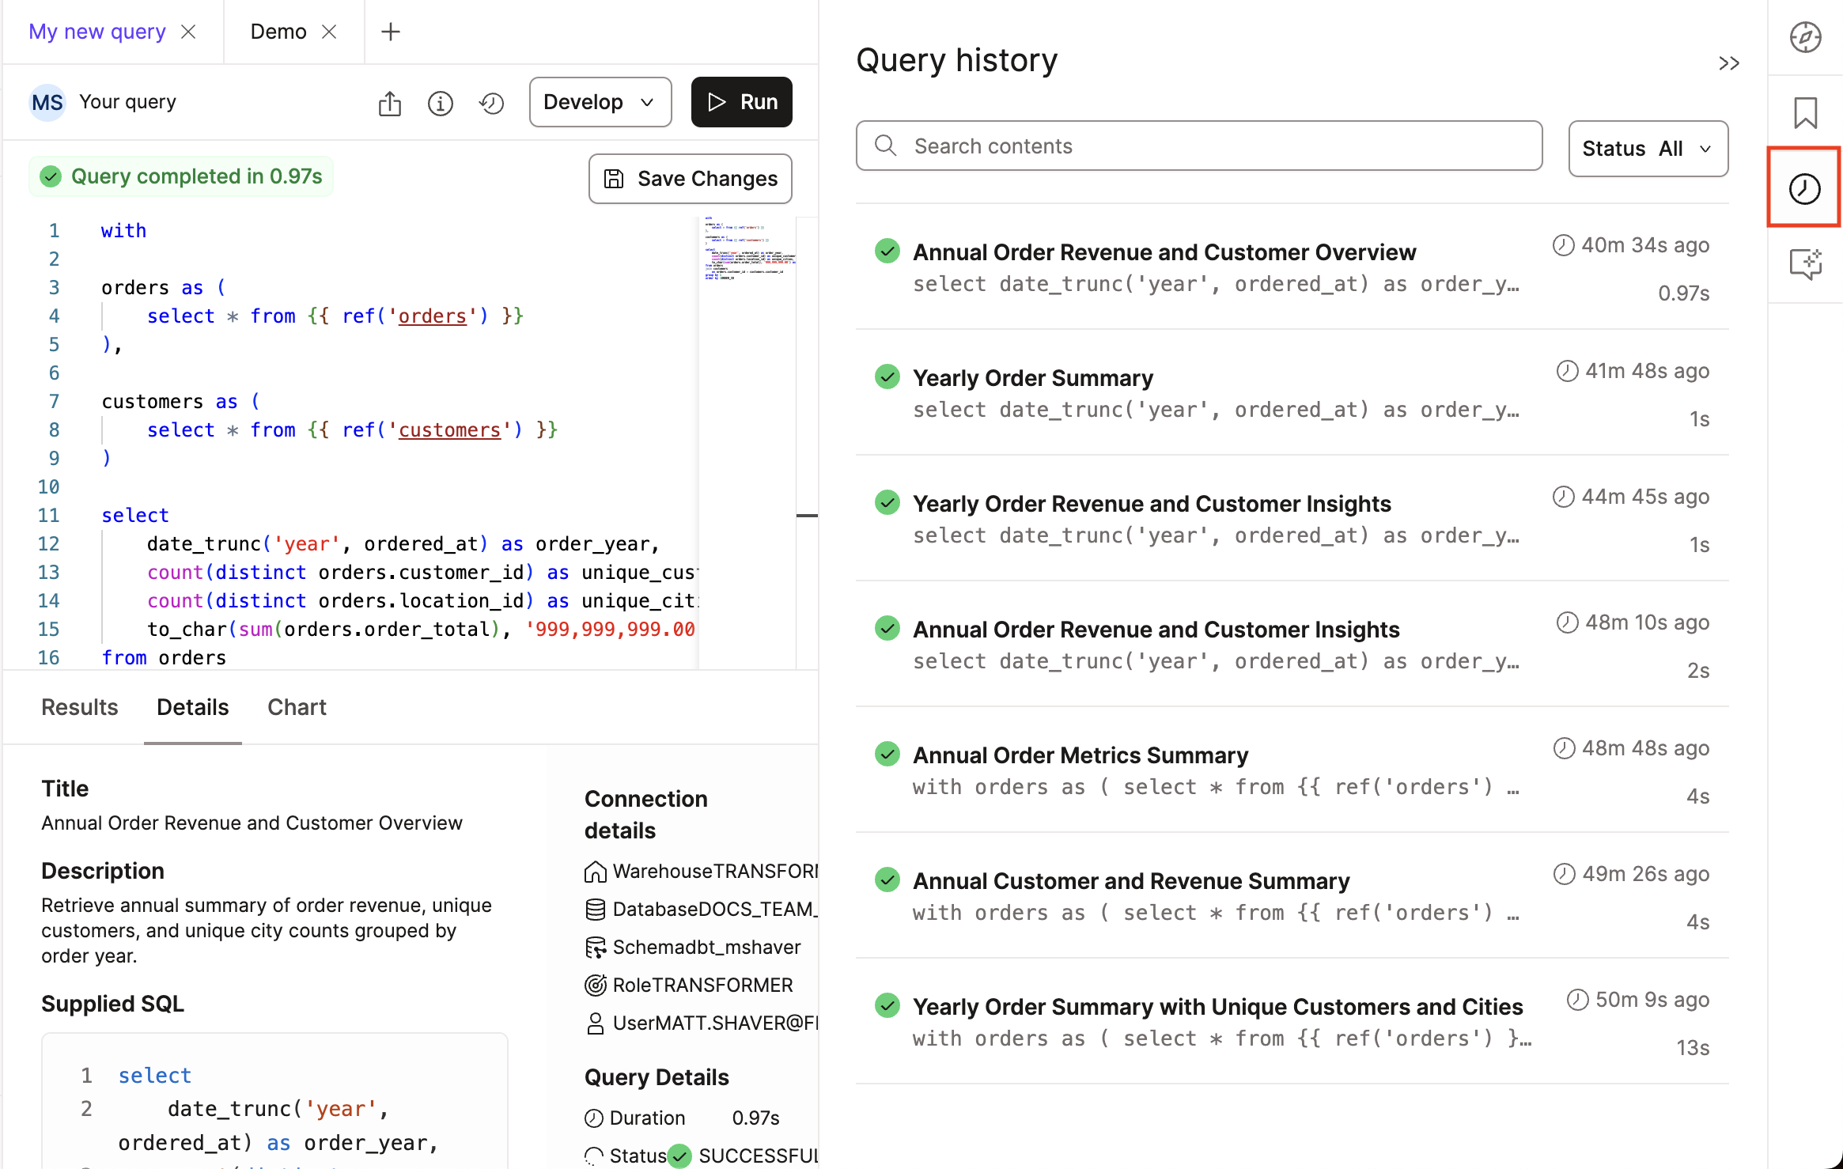Open the query history panel icon
This screenshot has width=1843, height=1169.
[1804, 188]
